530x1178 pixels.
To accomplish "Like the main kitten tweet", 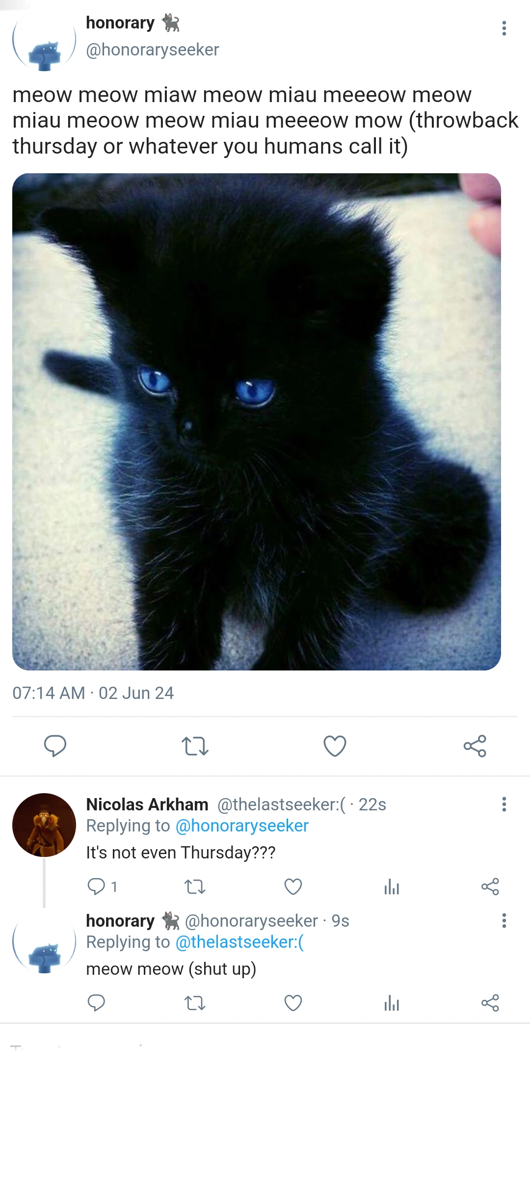I will point(335,746).
